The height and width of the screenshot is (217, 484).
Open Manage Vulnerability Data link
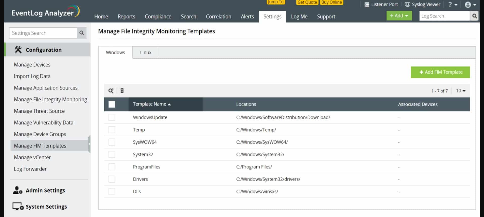coord(44,122)
